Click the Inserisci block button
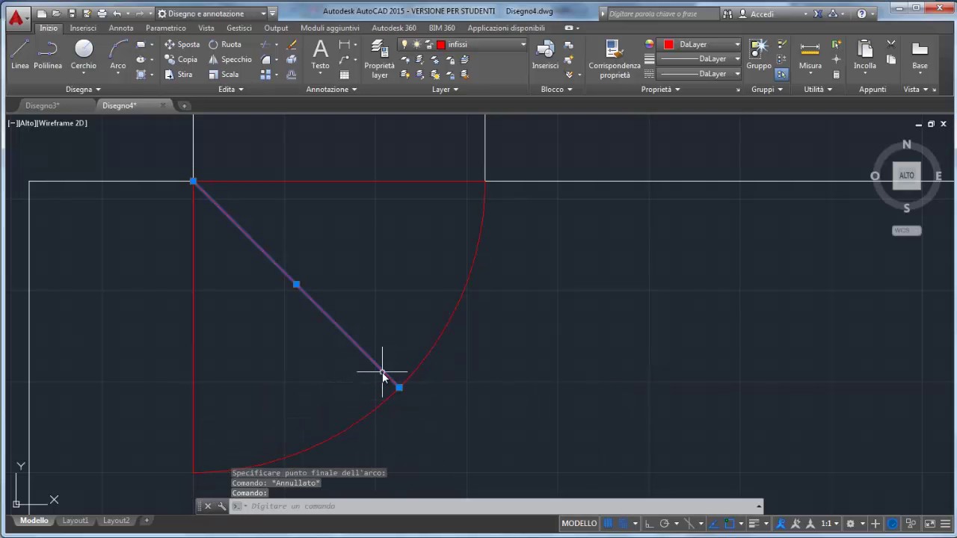 click(x=545, y=55)
